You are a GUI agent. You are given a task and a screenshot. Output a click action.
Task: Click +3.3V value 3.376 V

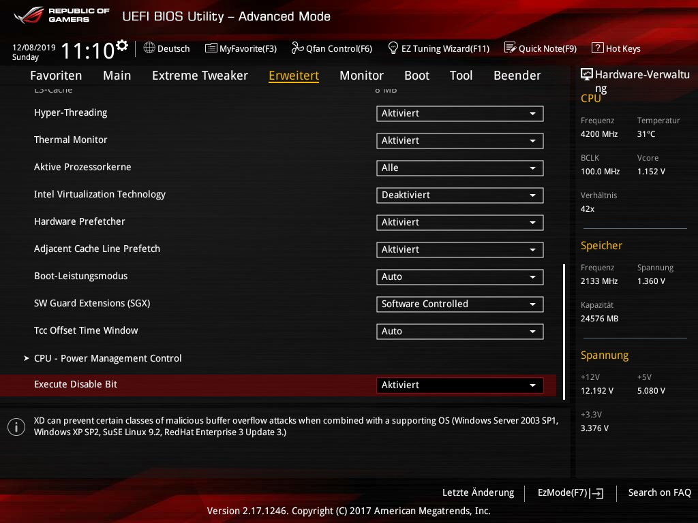click(x=594, y=428)
